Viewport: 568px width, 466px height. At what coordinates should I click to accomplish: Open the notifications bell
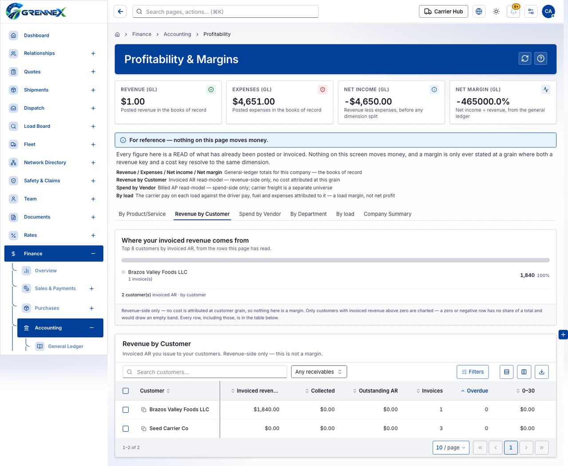513,12
